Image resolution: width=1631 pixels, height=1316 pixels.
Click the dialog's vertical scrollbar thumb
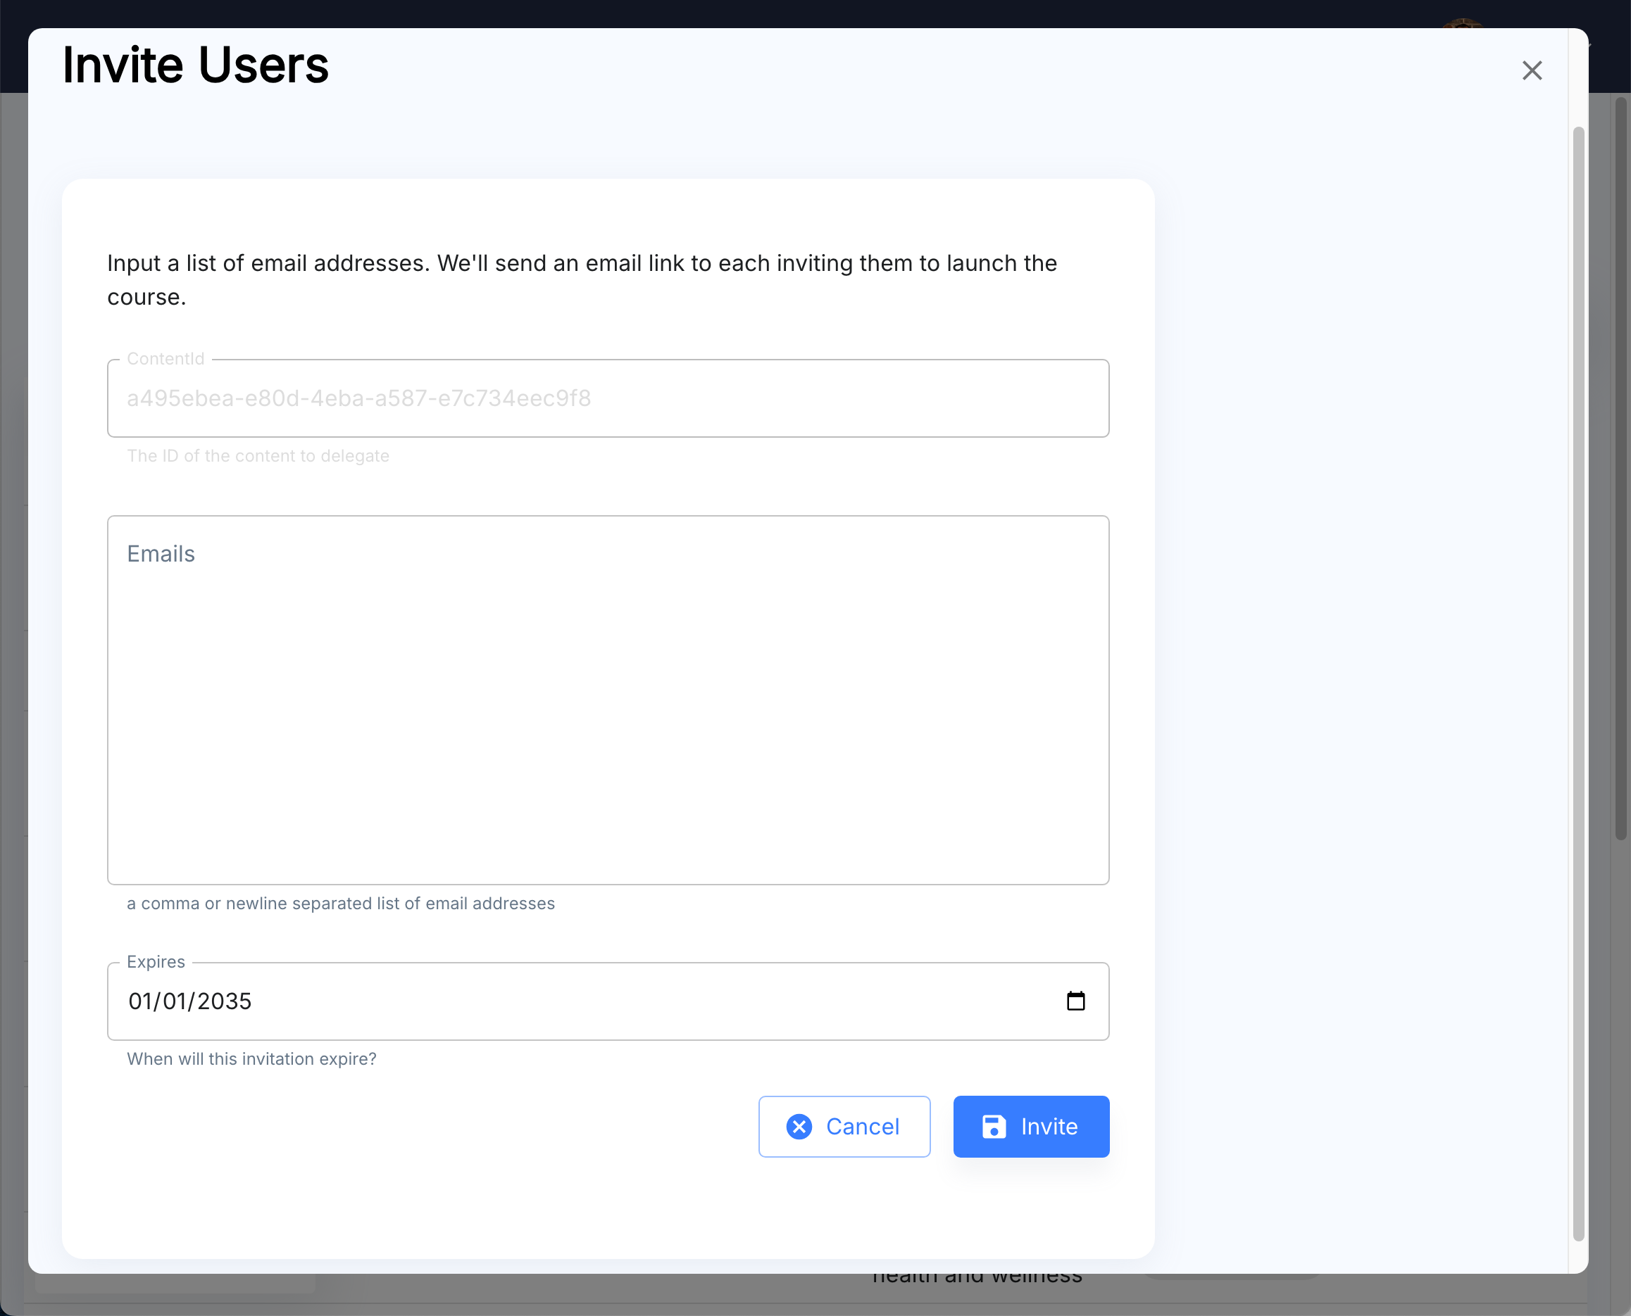pos(1578,682)
